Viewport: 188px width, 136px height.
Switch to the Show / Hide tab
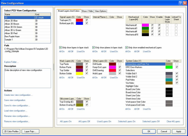pyautogui.click(x=87, y=11)
